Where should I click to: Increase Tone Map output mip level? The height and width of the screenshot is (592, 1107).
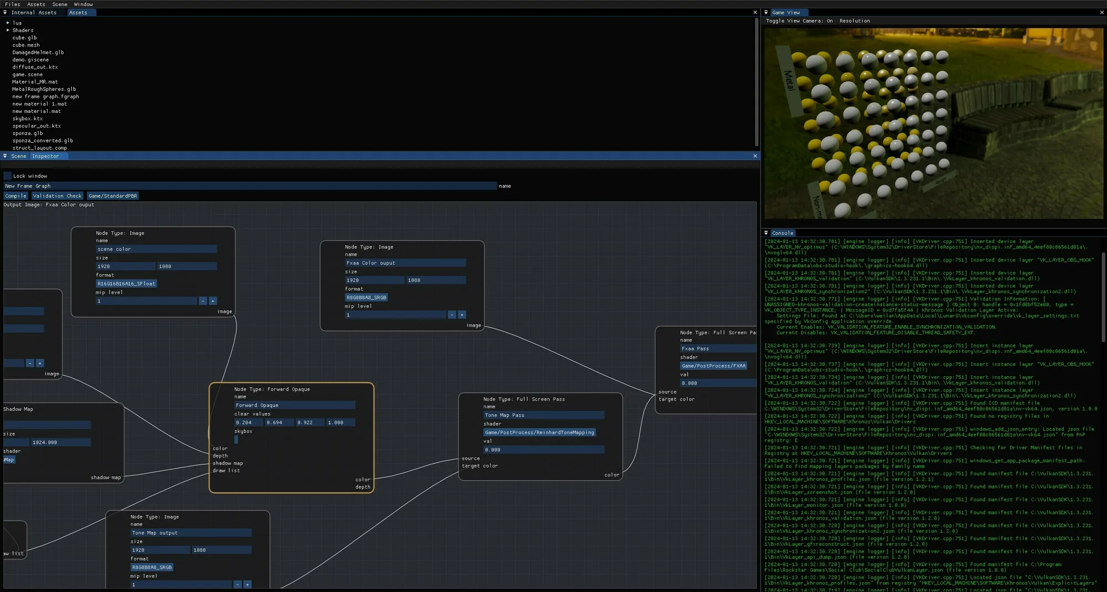[x=247, y=584]
